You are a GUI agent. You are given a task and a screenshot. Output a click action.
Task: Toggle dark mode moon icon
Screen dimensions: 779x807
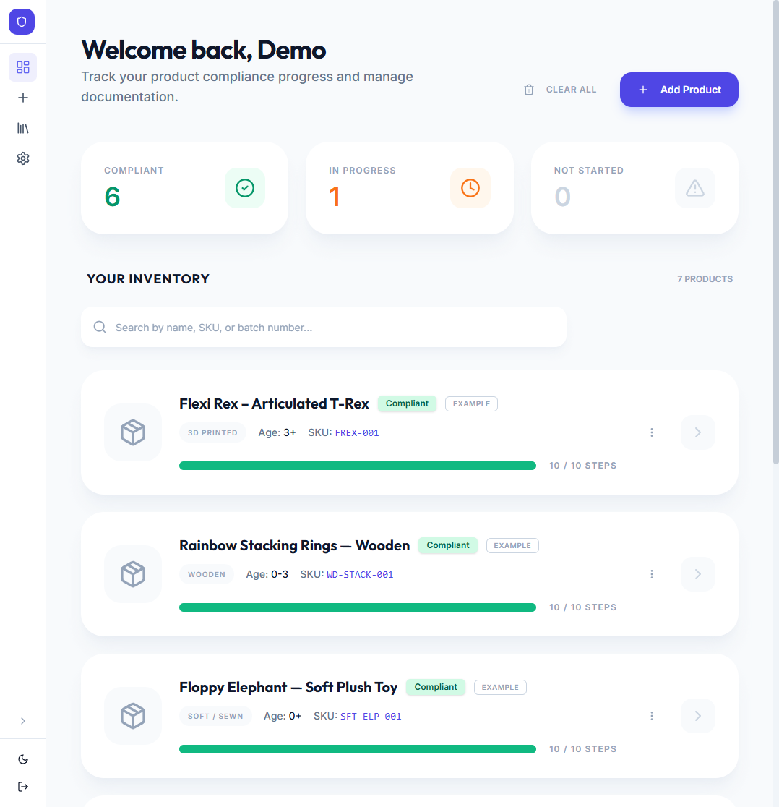point(22,759)
